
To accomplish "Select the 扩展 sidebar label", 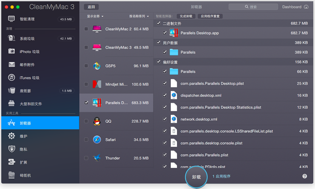I will coord(23,163).
